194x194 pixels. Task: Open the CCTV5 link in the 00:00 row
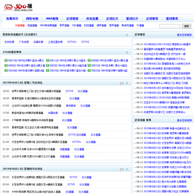(73, 177)
